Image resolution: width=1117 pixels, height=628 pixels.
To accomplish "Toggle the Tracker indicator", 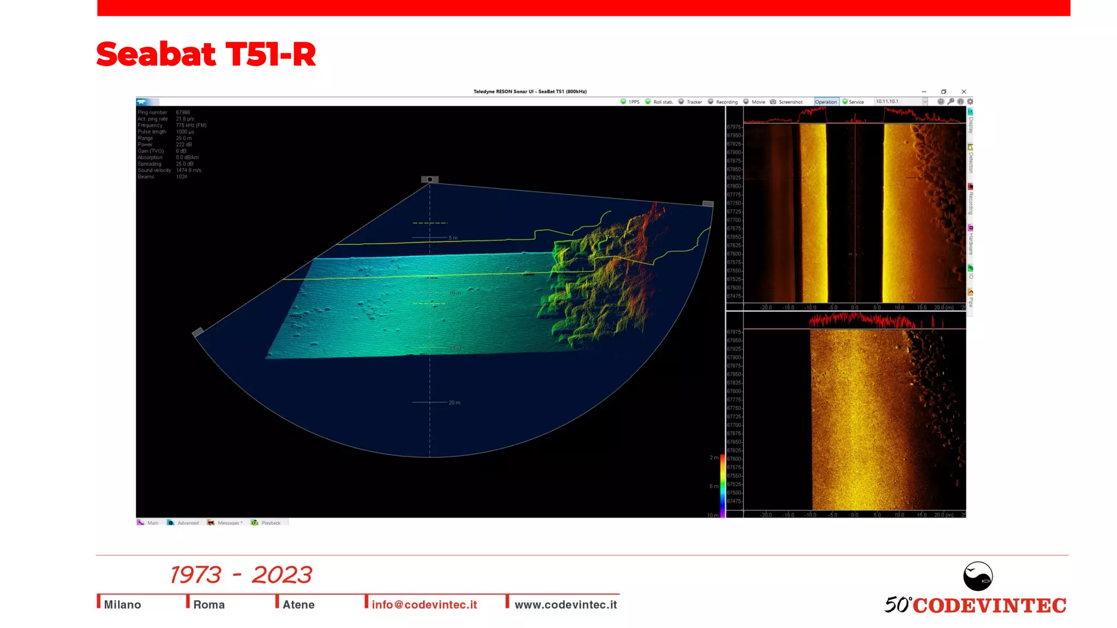I will (x=690, y=102).
